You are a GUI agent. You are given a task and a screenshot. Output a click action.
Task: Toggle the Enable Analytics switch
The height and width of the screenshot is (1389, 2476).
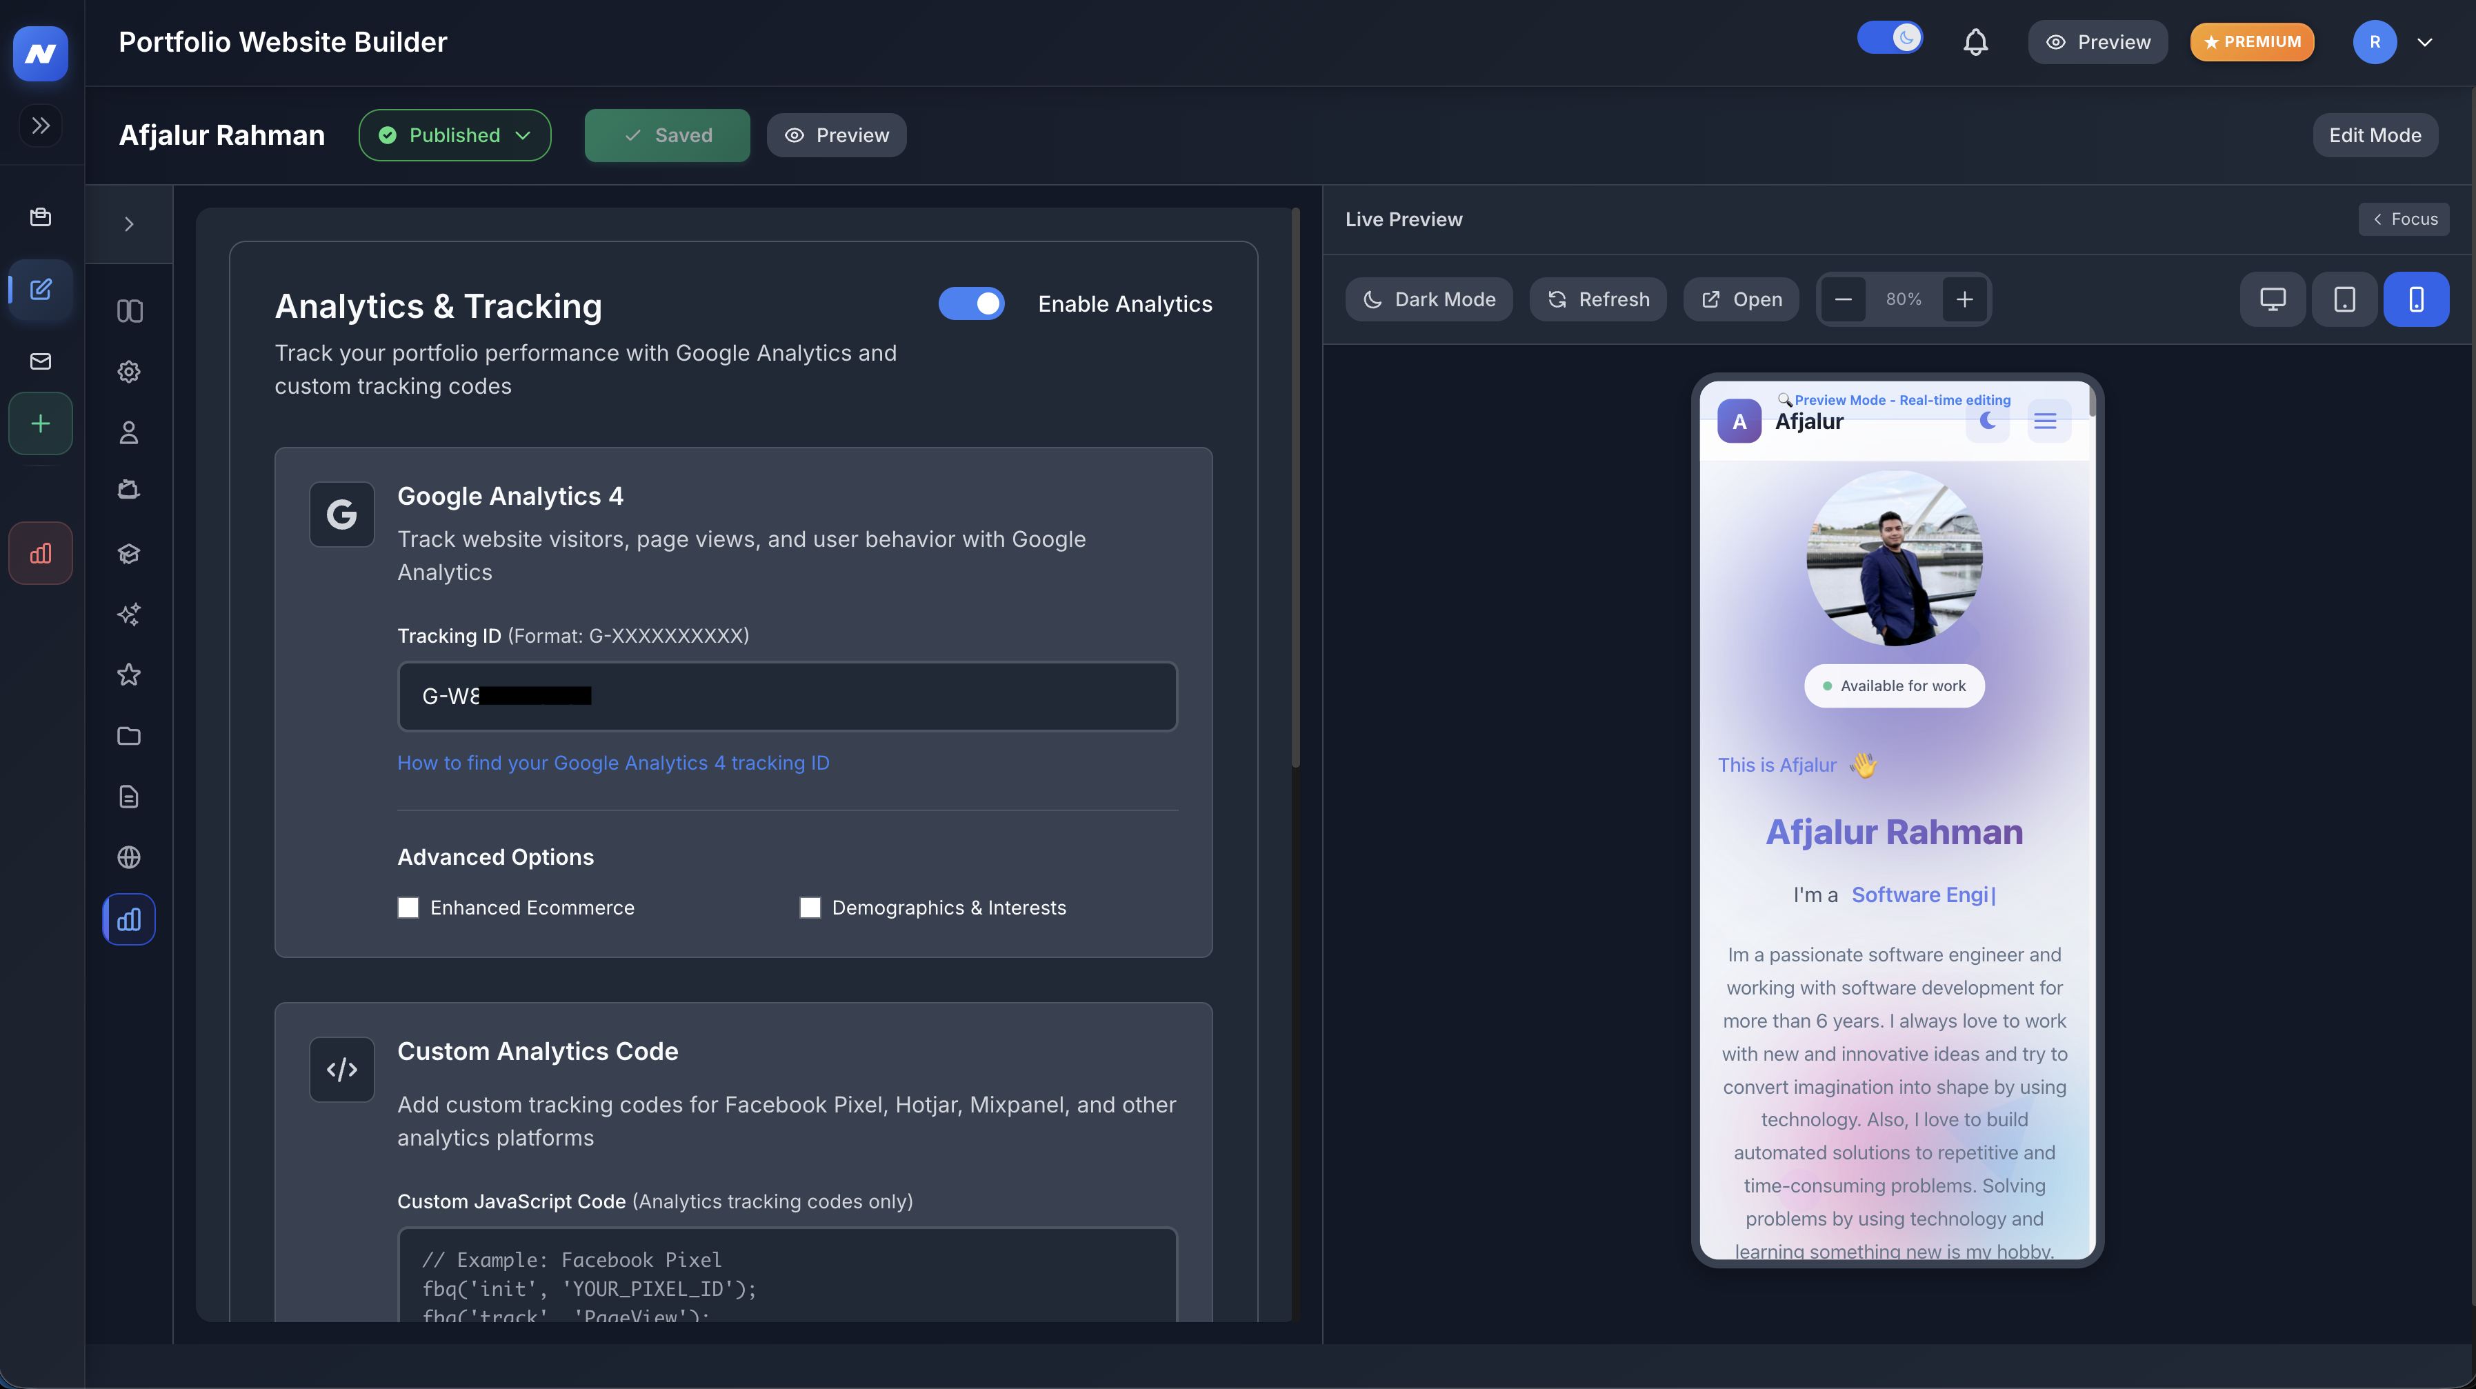coord(971,303)
